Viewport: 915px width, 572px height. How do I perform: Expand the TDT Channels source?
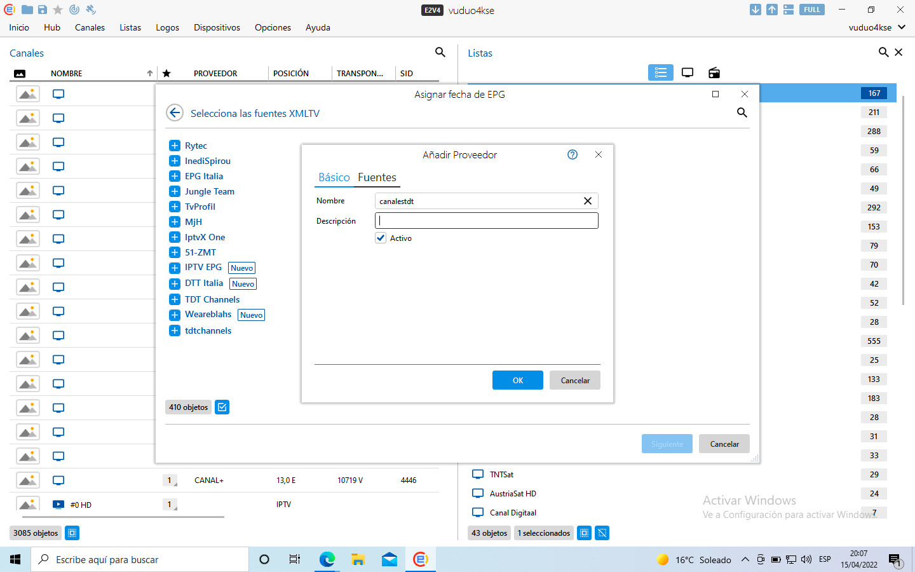tap(175, 299)
